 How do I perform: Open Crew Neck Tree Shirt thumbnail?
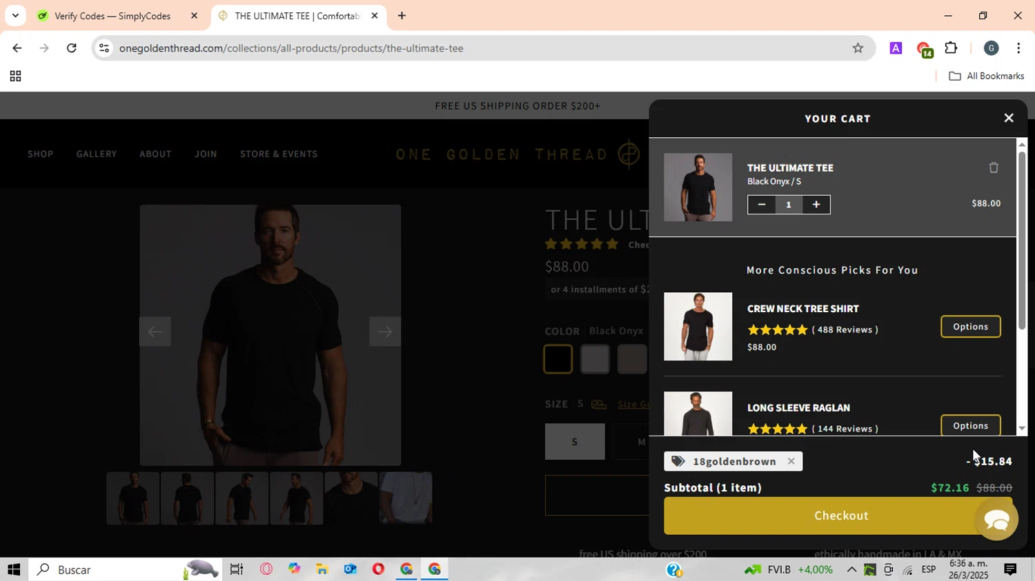[698, 327]
